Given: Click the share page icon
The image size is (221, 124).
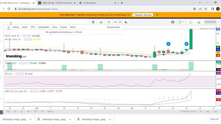Looking at the screenshot, I should click(200, 9).
